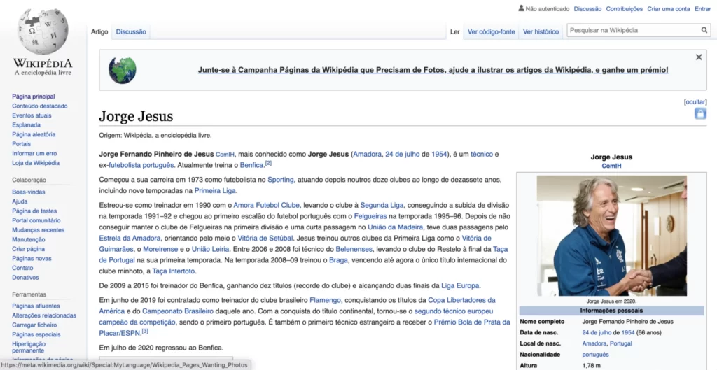Click Criar uma conta link
The width and height of the screenshot is (717, 370).
coord(668,8)
